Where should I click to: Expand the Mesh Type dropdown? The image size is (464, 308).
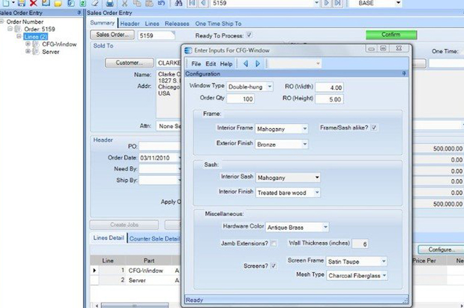(x=384, y=276)
